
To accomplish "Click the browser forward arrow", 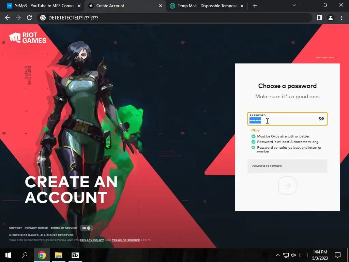I will tap(18, 18).
